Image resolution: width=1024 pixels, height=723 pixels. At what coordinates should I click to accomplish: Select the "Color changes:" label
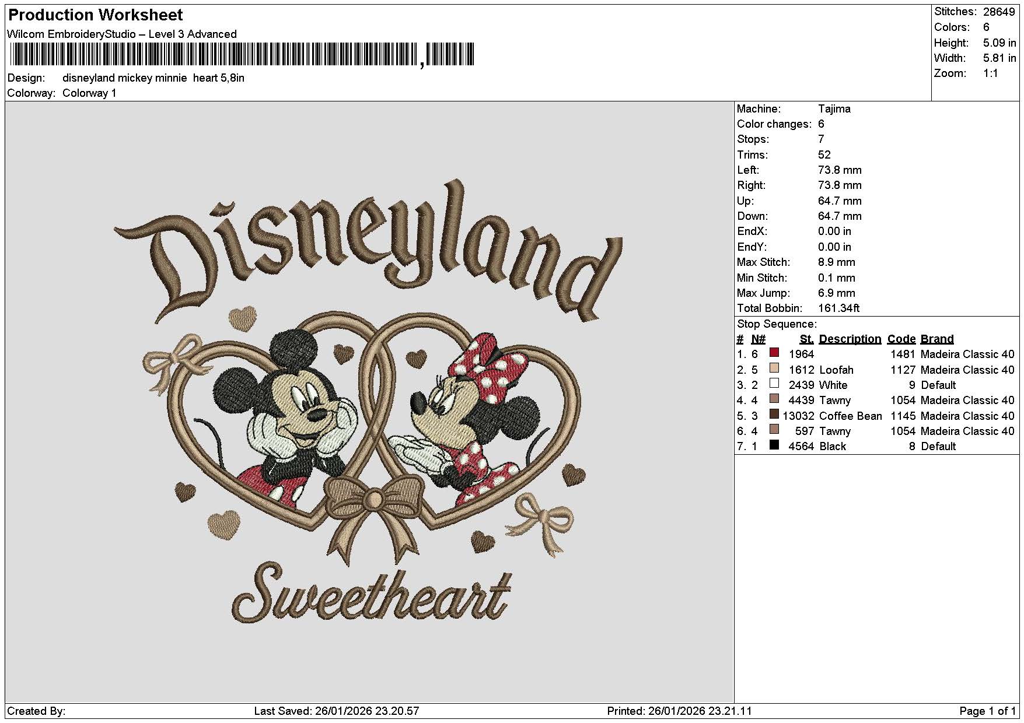pos(774,124)
